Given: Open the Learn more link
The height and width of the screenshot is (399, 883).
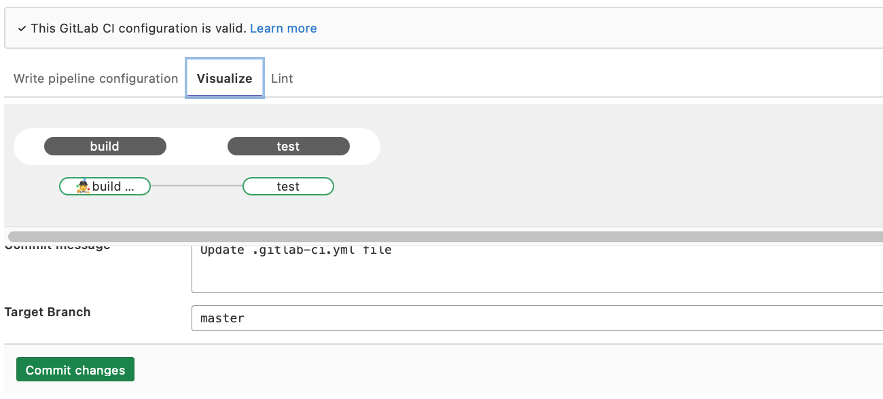Looking at the screenshot, I should click(x=283, y=28).
